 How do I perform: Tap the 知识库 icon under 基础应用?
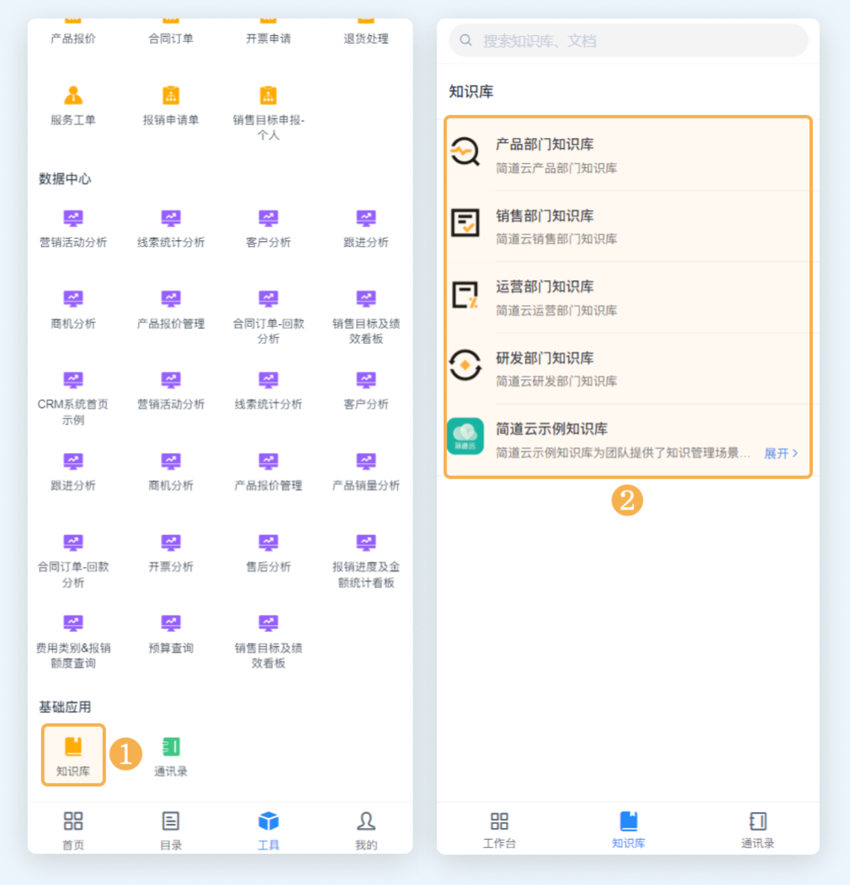tap(73, 747)
